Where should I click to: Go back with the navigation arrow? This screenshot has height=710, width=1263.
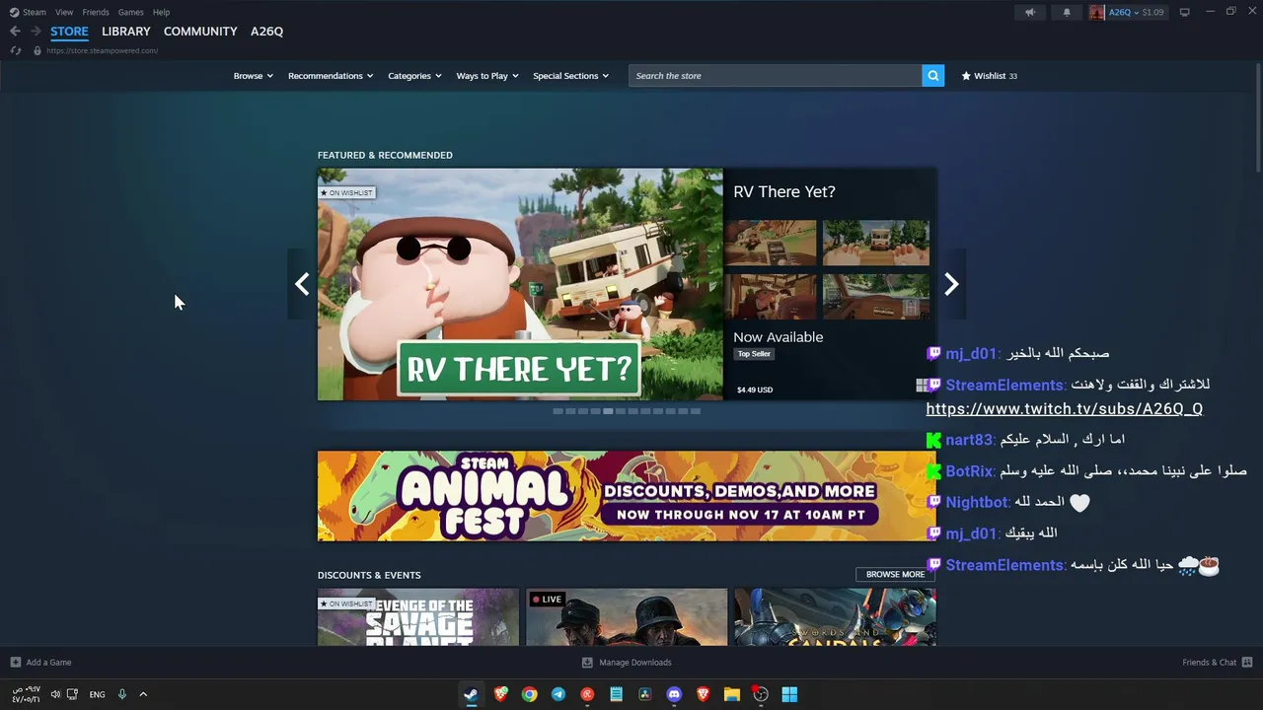[x=15, y=32]
